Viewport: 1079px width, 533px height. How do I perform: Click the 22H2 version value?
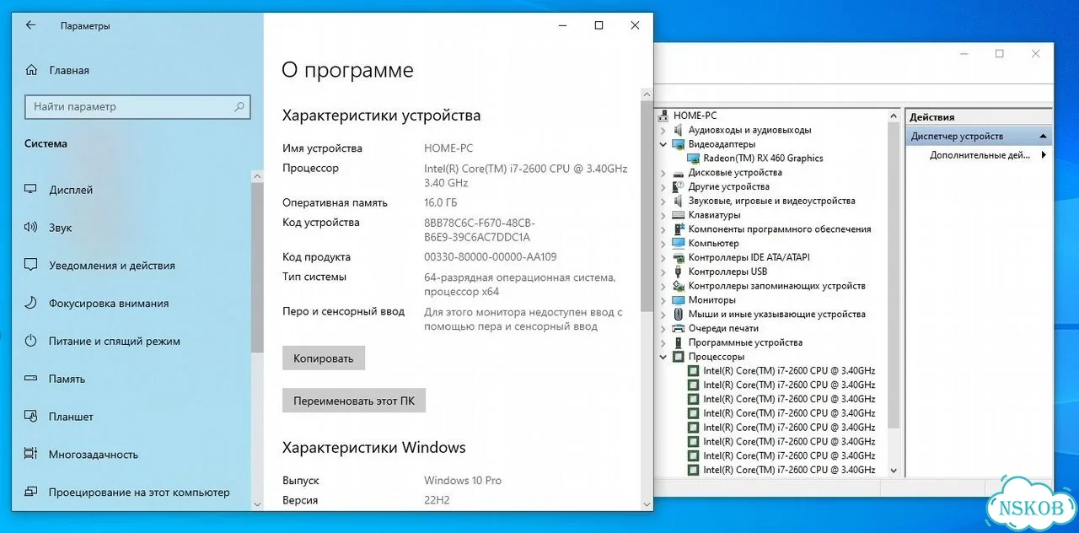click(437, 500)
